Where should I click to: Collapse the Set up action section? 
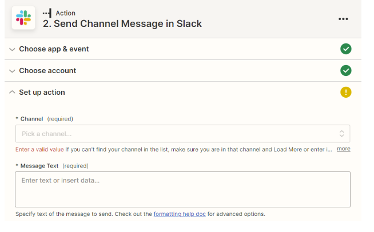12,92
